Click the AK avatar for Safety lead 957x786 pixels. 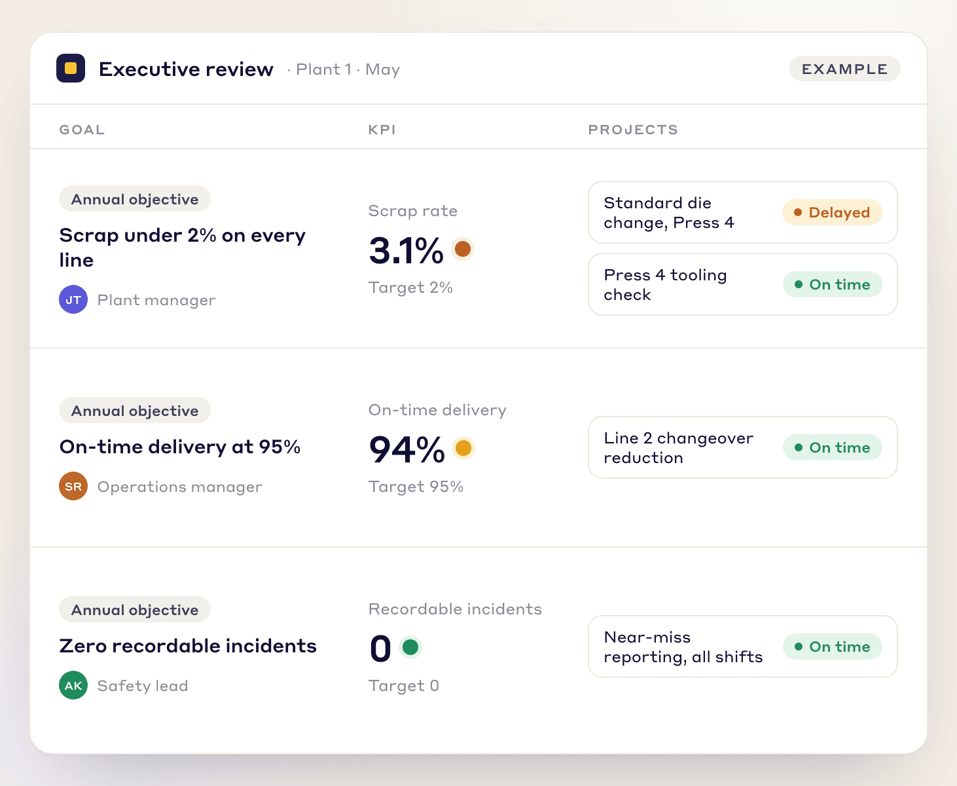click(x=73, y=686)
